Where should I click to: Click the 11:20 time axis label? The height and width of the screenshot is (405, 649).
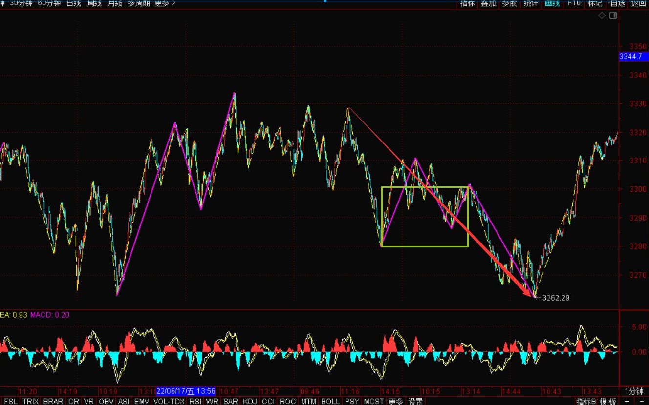(x=28, y=391)
